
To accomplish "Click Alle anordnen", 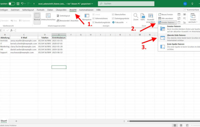I will click(x=166, y=18).
